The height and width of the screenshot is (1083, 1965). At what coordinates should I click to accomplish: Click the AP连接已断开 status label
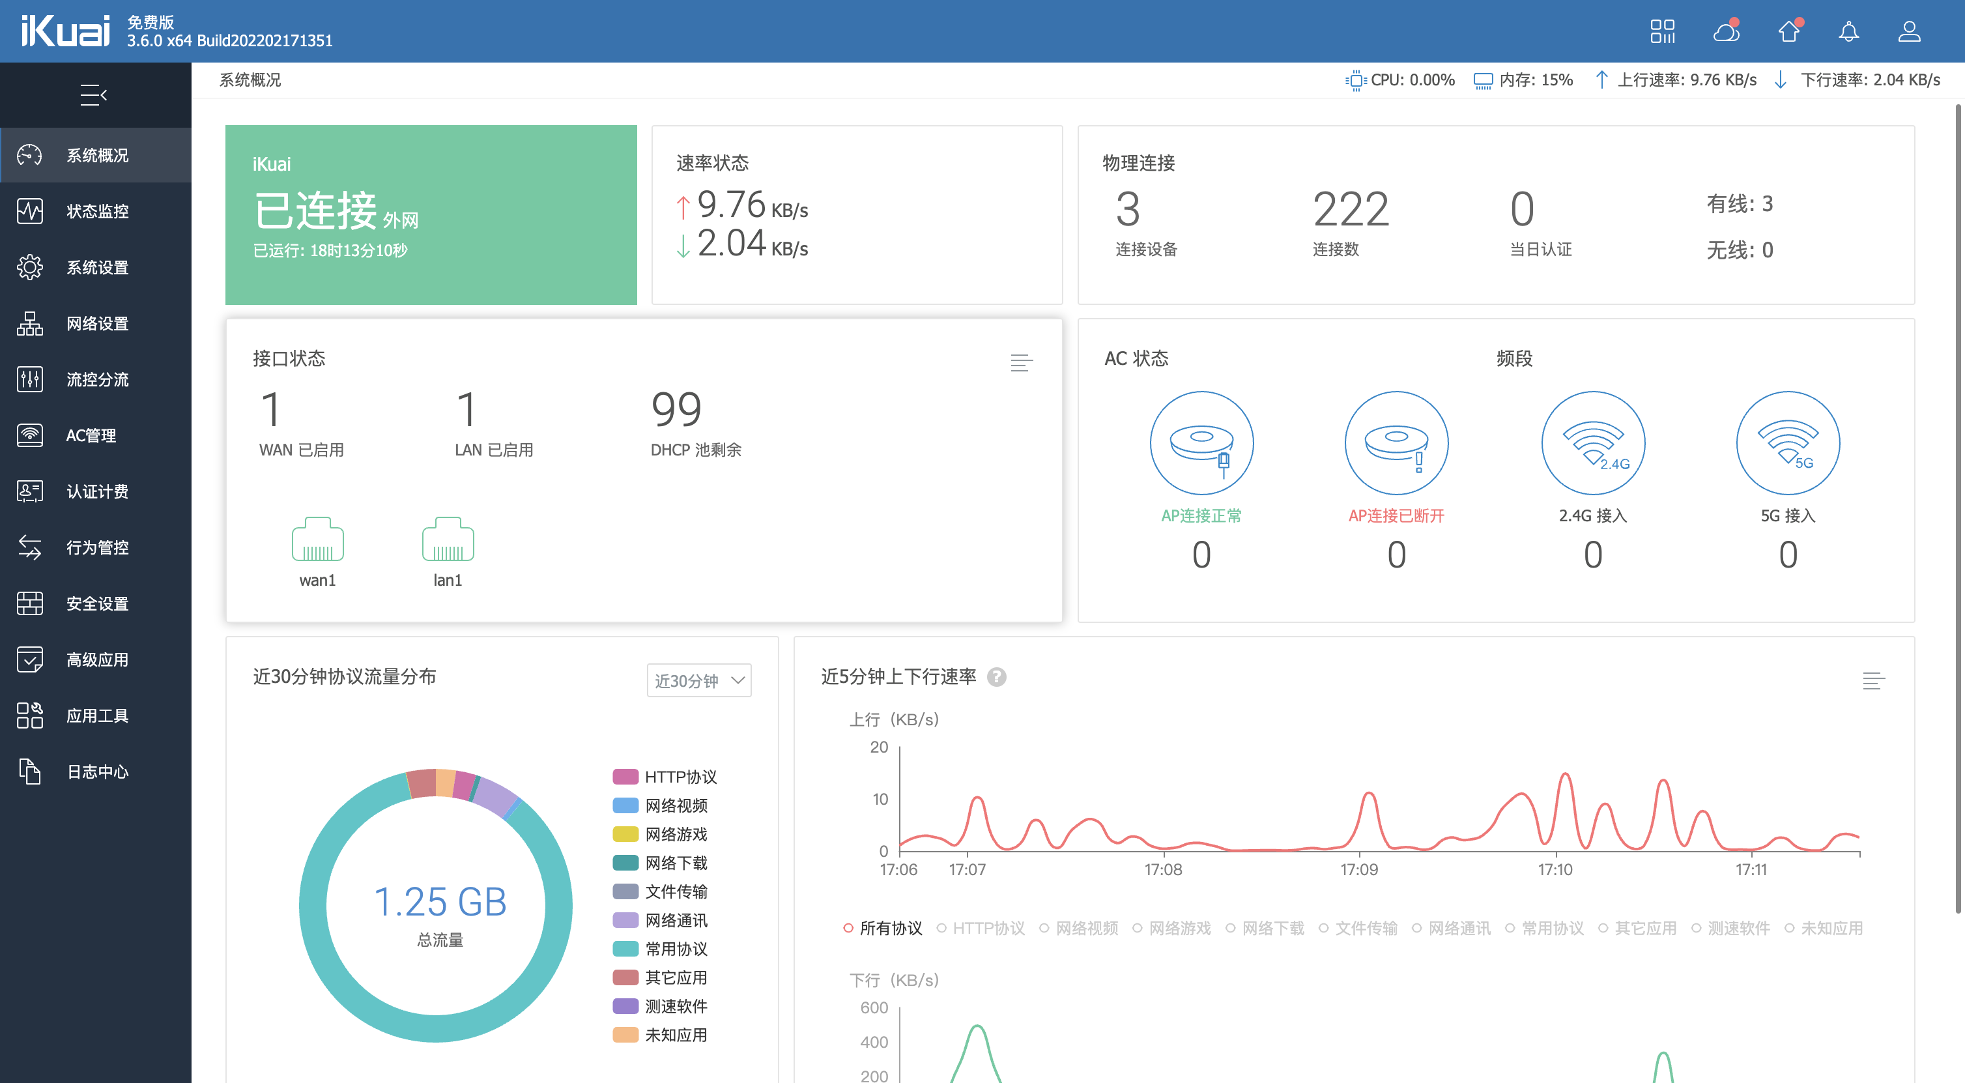click(1396, 515)
